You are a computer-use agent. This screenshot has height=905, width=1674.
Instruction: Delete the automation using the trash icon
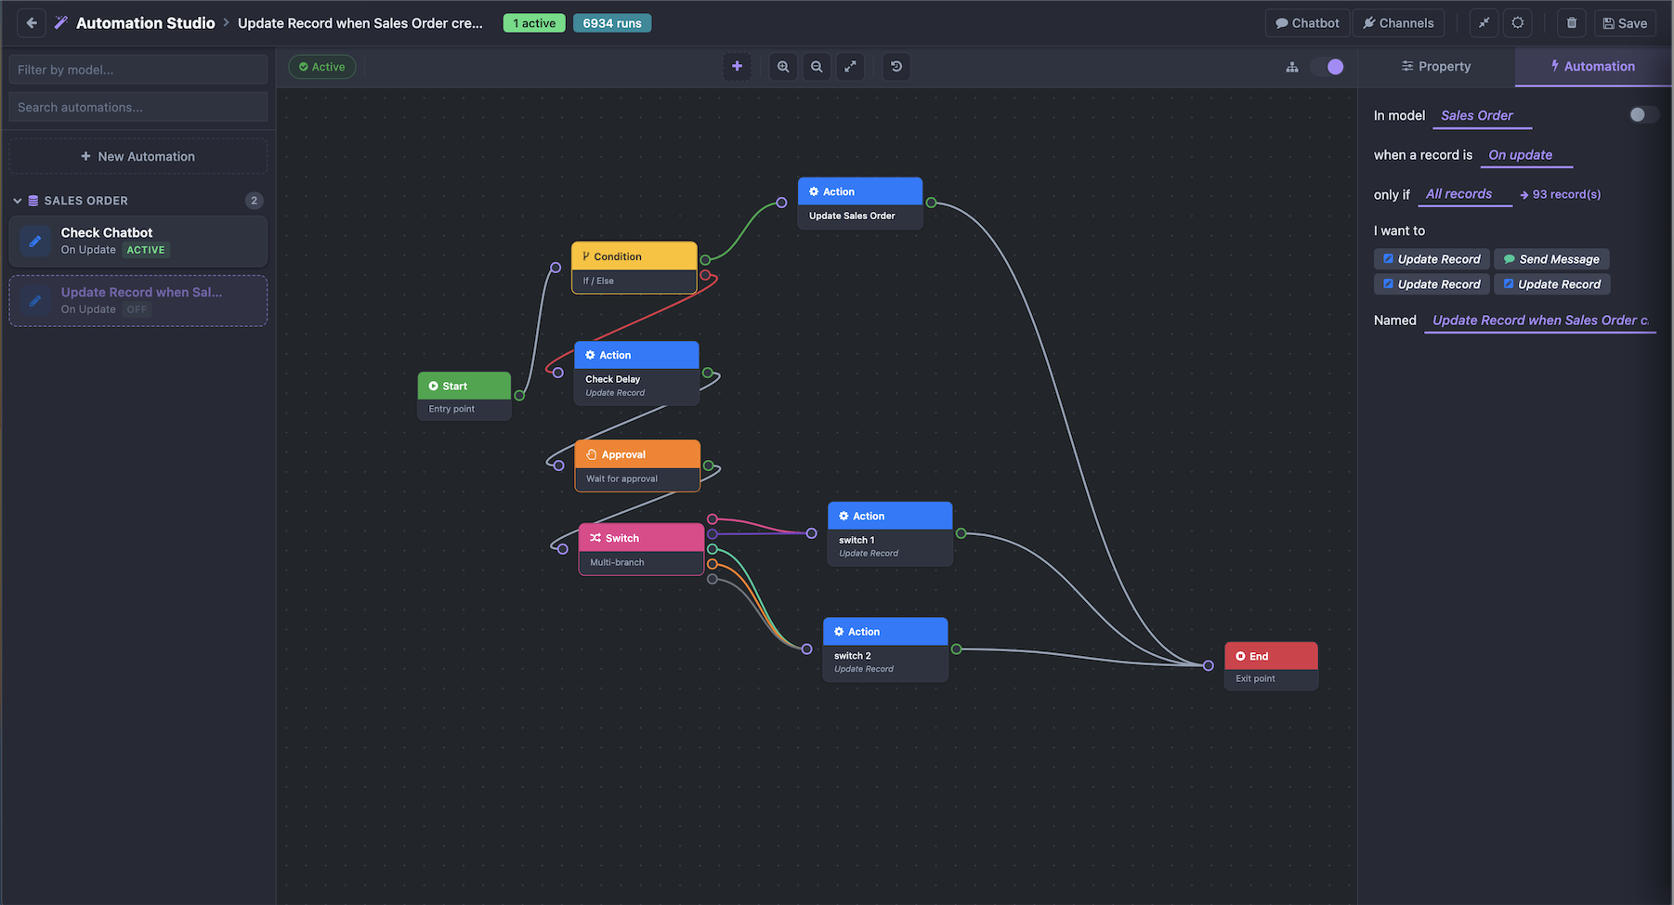coord(1571,22)
